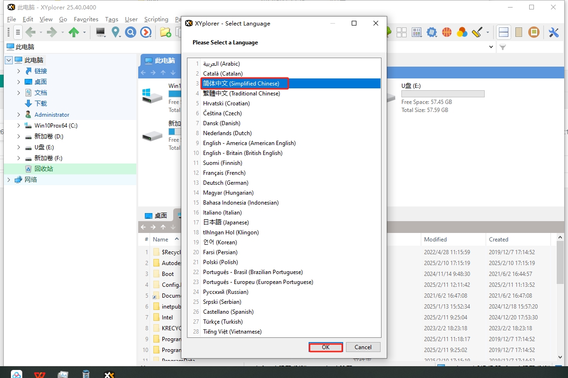Click the Find Files magnifier icon

pyautogui.click(x=131, y=32)
